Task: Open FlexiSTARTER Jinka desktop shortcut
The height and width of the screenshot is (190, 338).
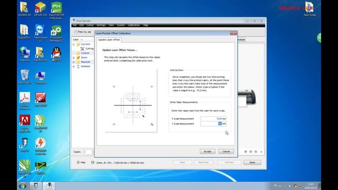Action: tap(57, 11)
